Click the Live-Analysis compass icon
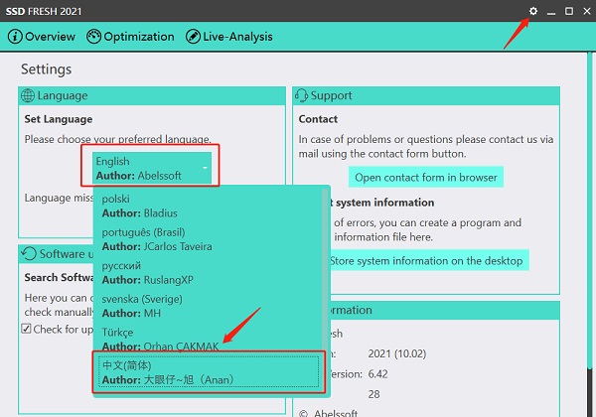The width and height of the screenshot is (596, 417). 193,37
